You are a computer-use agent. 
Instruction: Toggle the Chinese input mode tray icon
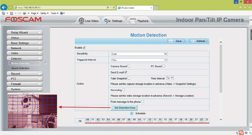pos(246,133)
